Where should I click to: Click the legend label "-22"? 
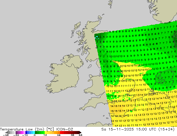[x=16, y=135]
